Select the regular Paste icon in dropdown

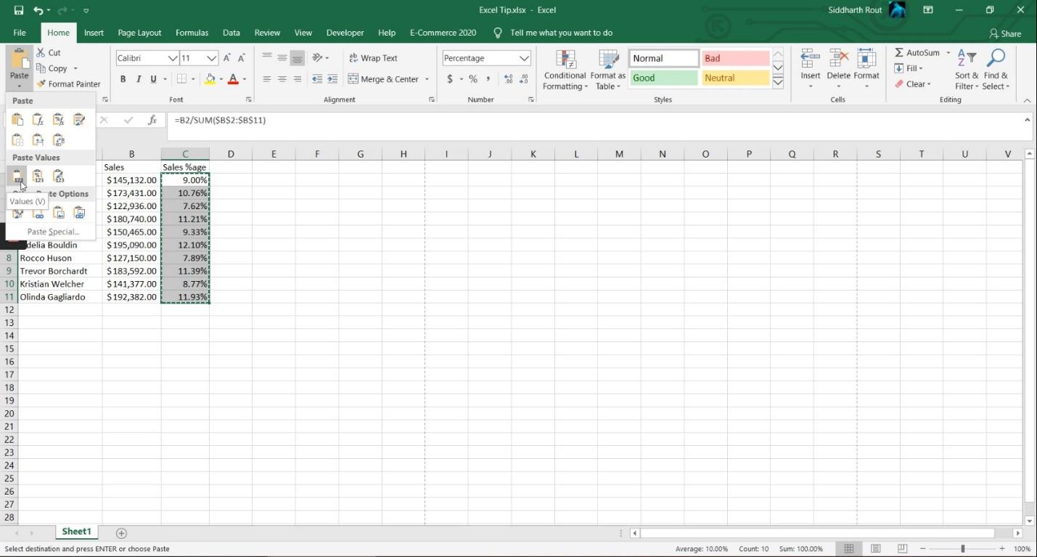(17, 120)
